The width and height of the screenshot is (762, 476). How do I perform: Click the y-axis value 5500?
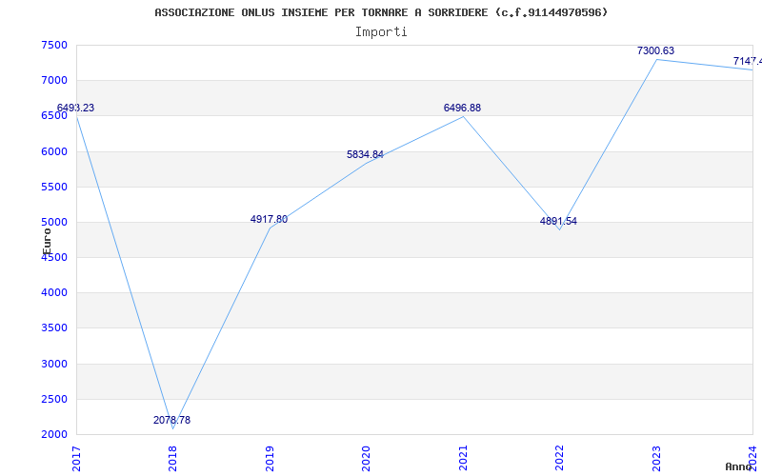[x=54, y=187]
